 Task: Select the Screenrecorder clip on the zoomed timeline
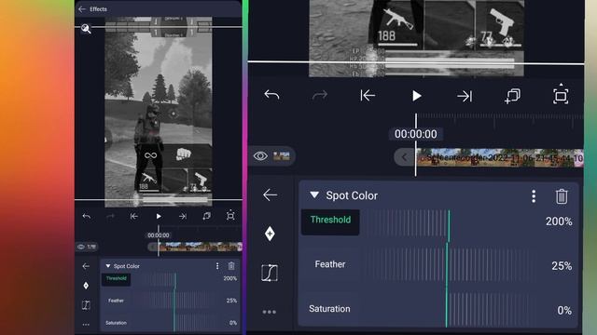pos(500,157)
